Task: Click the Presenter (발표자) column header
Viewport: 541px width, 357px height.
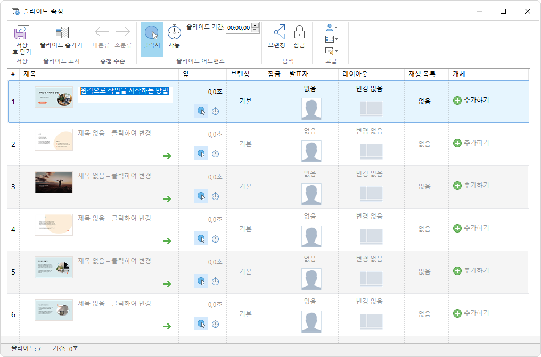Action: [x=299, y=74]
